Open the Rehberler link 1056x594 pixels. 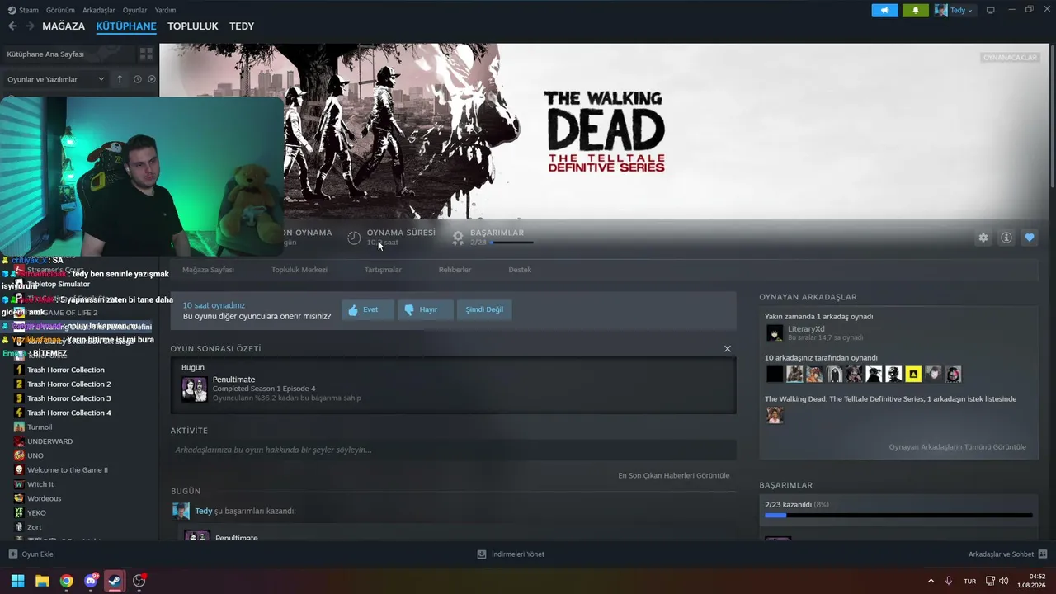455,270
